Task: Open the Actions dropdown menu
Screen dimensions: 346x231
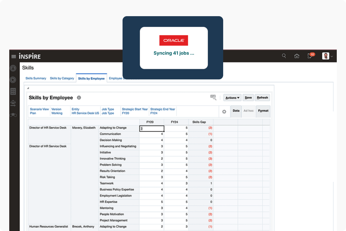Action: click(232, 98)
